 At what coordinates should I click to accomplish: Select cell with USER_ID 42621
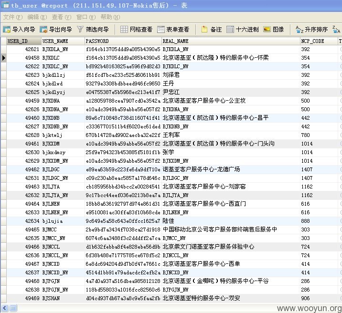click(x=24, y=49)
